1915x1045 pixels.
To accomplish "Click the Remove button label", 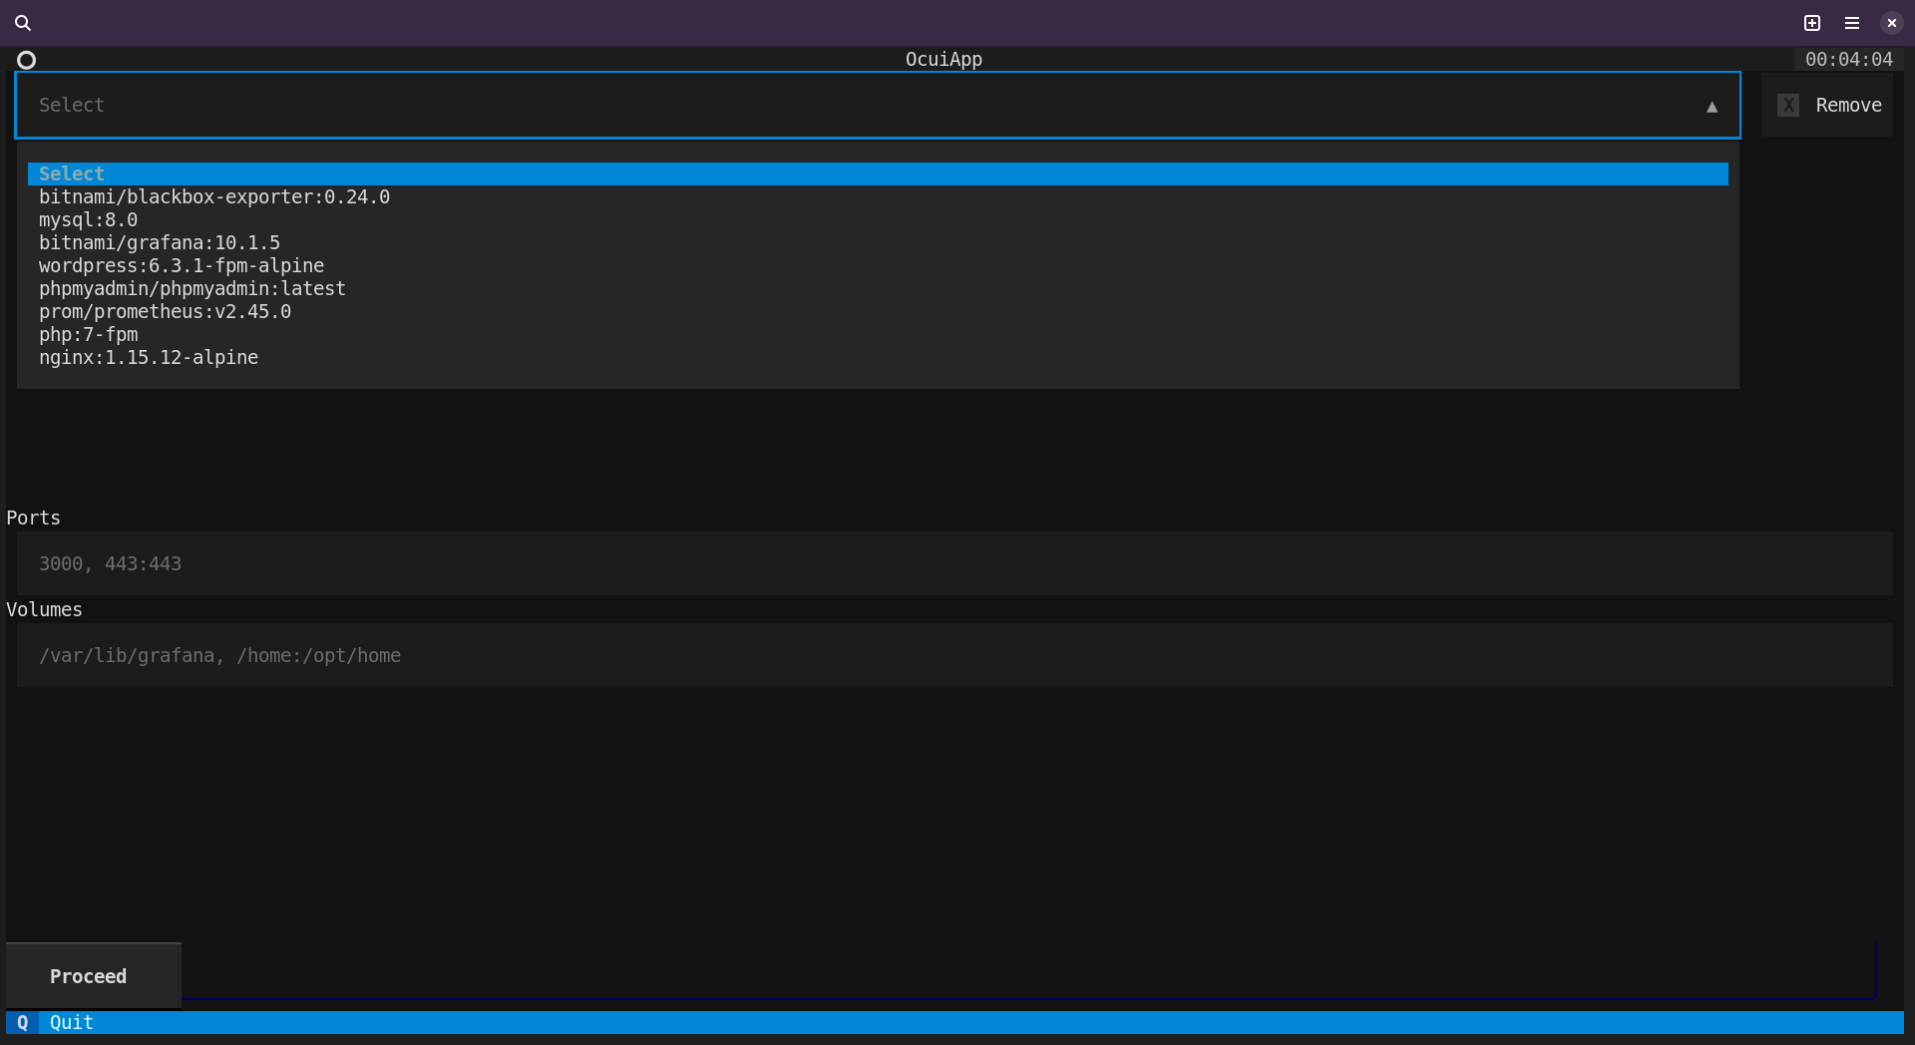I will point(1848,105).
